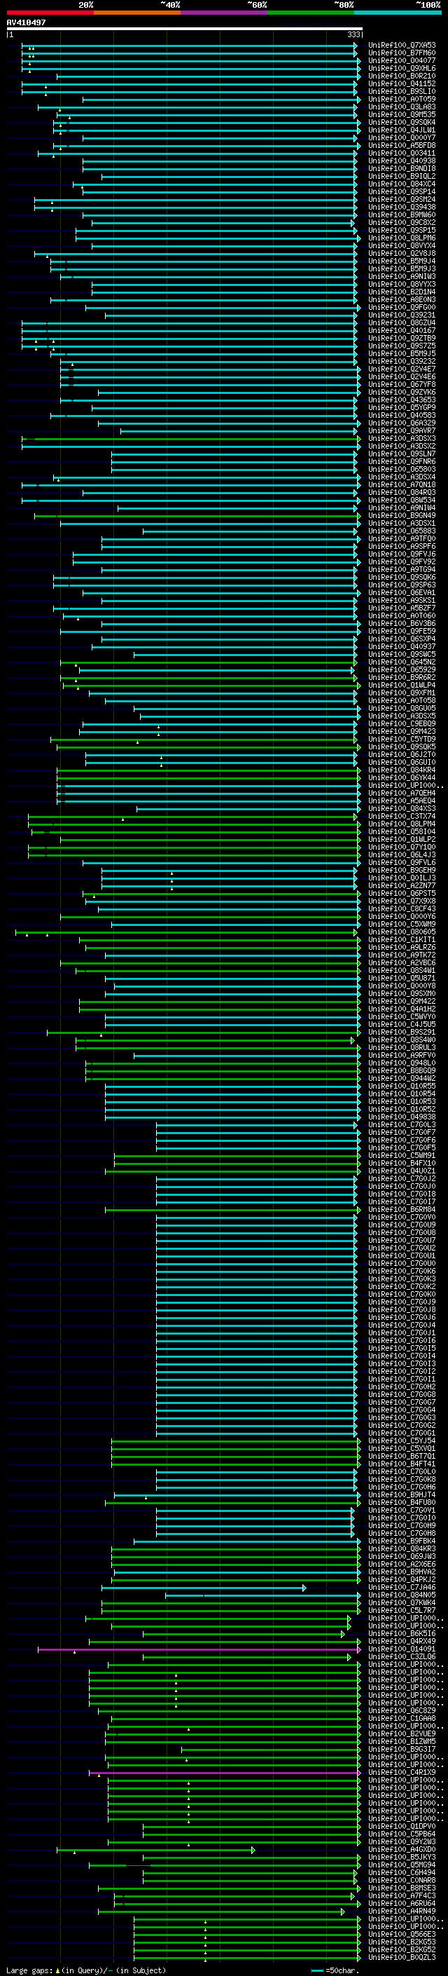This screenshot has width=448, height=1976.
Task: Select the UniRef100_Q6YK44 label
Action: point(402,778)
